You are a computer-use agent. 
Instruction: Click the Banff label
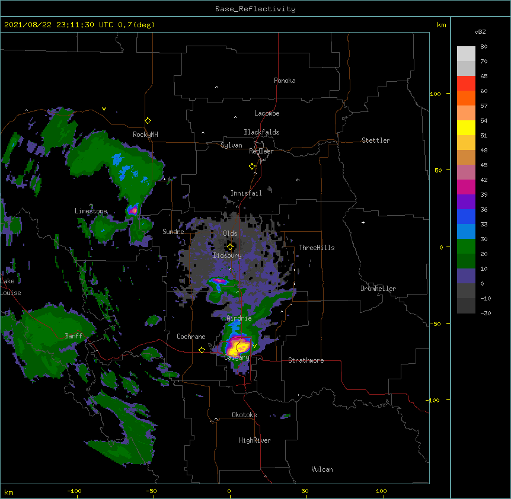(x=74, y=336)
